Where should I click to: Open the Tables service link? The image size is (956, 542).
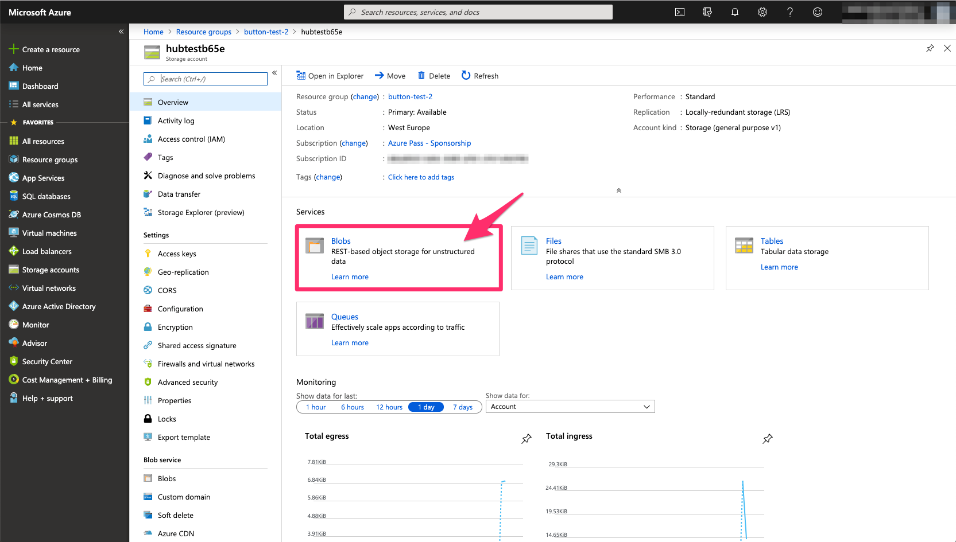click(x=772, y=241)
